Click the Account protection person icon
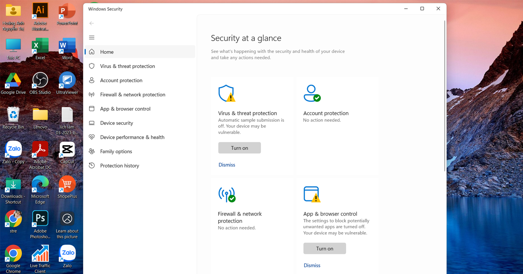This screenshot has height=274, width=523. [312, 93]
